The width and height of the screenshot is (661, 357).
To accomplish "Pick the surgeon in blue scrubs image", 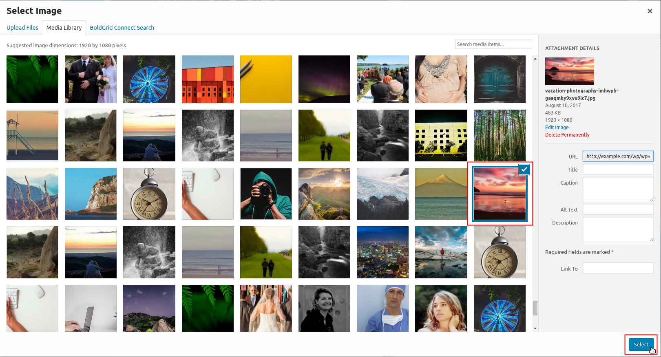I will [382, 308].
